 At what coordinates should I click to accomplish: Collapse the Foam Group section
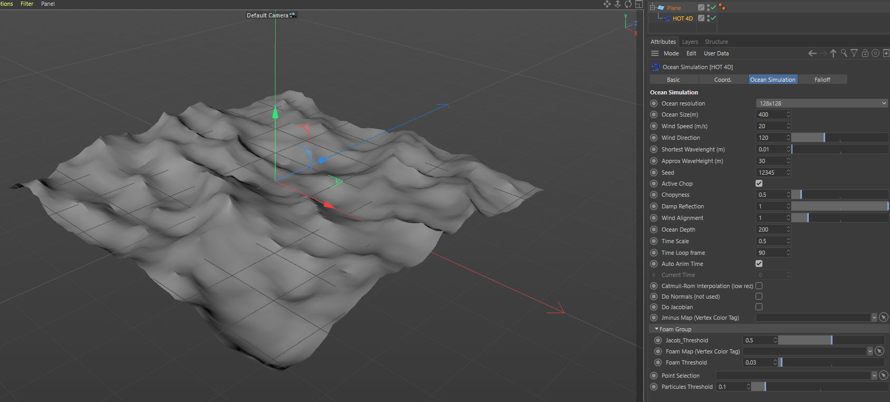(x=656, y=329)
